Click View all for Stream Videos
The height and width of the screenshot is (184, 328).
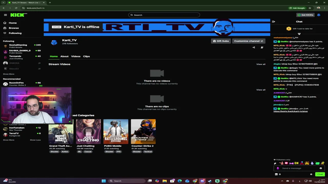(261, 64)
